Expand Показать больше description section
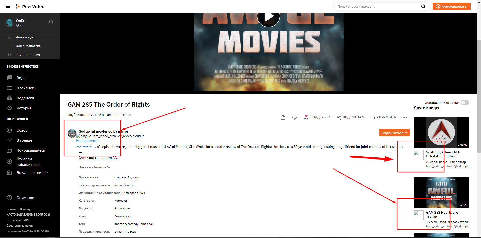Viewport: 481px width, 238px height. pyautogui.click(x=94, y=167)
